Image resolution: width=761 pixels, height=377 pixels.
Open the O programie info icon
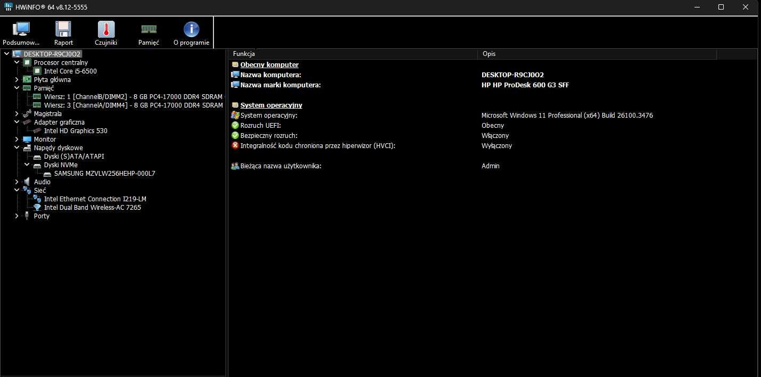click(x=191, y=29)
